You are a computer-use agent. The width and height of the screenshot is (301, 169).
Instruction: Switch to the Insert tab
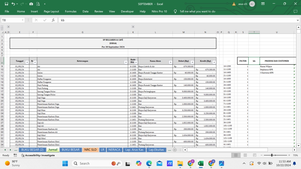point(34,12)
